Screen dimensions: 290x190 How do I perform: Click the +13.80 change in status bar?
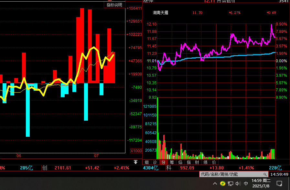tap(217, 168)
